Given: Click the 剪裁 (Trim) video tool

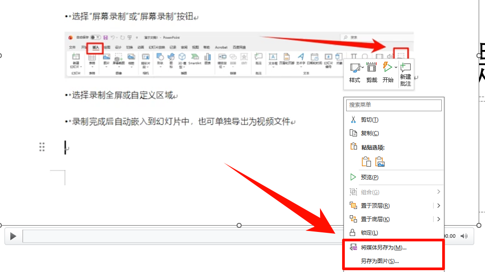Looking at the screenshot, I should pos(371,72).
